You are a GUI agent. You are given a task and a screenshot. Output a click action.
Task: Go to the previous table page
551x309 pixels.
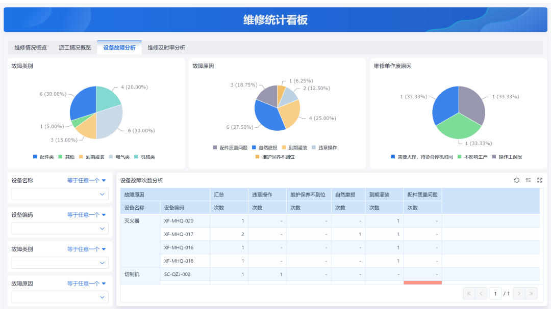pyautogui.click(x=482, y=294)
